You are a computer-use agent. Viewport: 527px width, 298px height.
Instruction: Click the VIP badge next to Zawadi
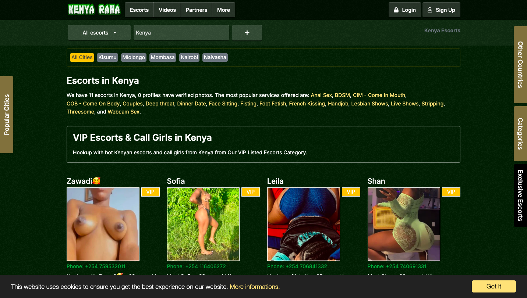pos(150,192)
